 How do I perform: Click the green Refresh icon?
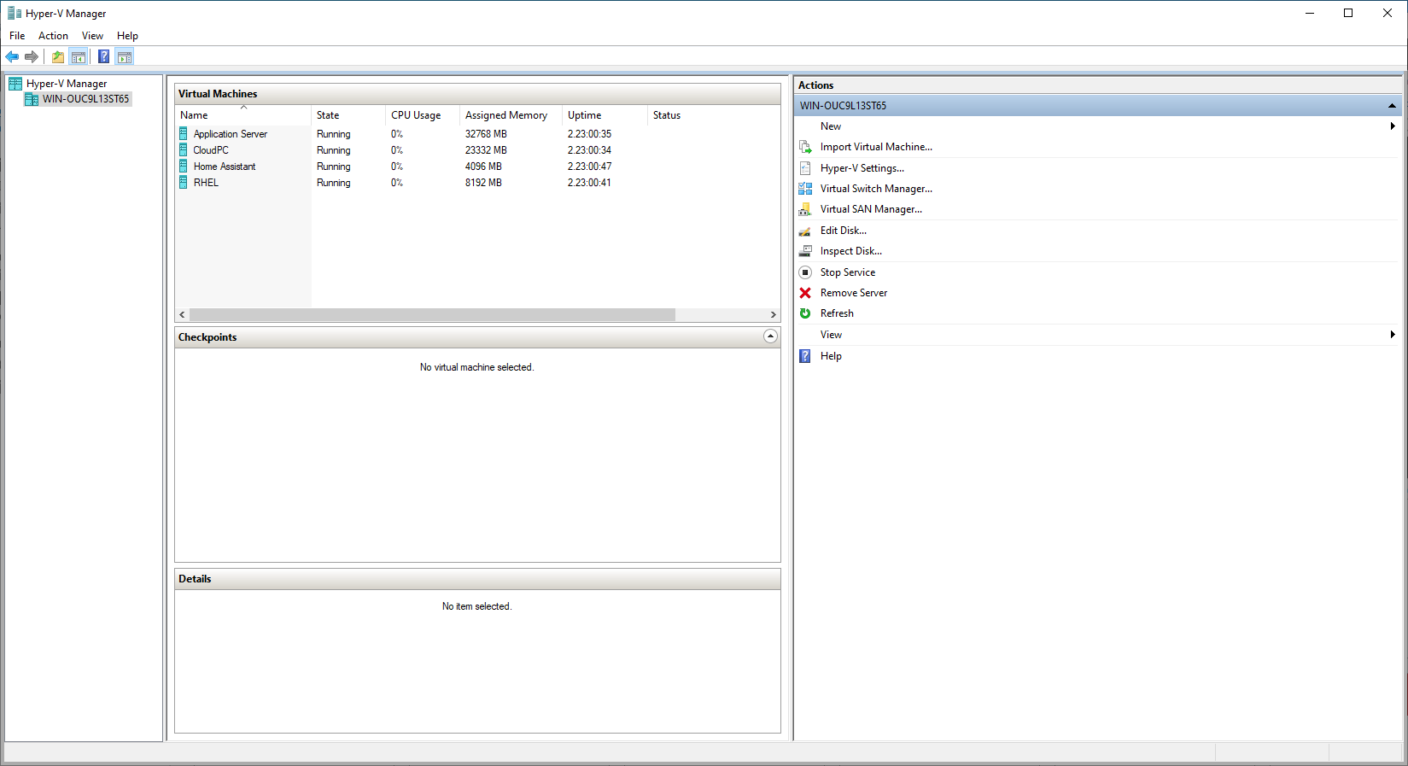point(805,313)
